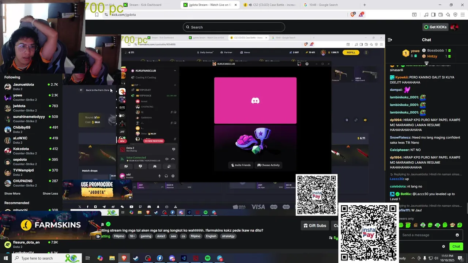Viewport: 468px width, 263px height.
Task: Click the first green emote in quick emotes
Action: (401, 225)
